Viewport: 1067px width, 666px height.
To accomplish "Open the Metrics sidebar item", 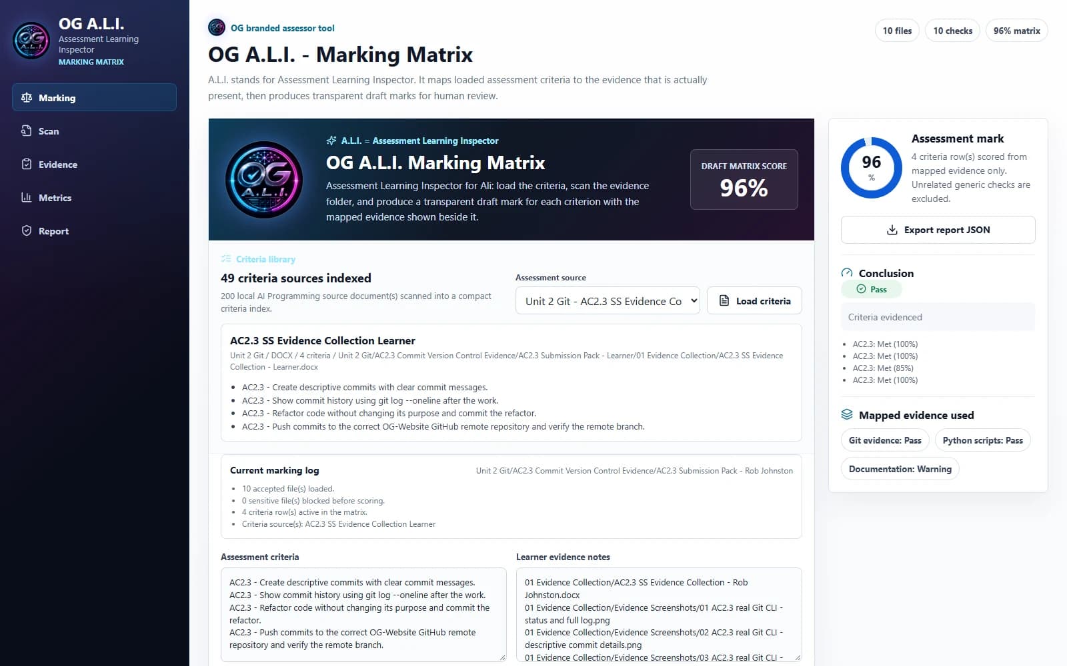I will click(94, 197).
